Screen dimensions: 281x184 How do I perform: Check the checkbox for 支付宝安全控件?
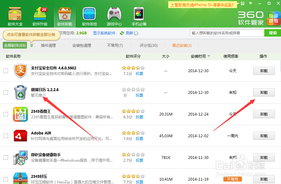tap(5, 71)
